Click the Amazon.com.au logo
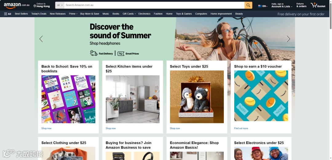332x160 pixels. 17,5
